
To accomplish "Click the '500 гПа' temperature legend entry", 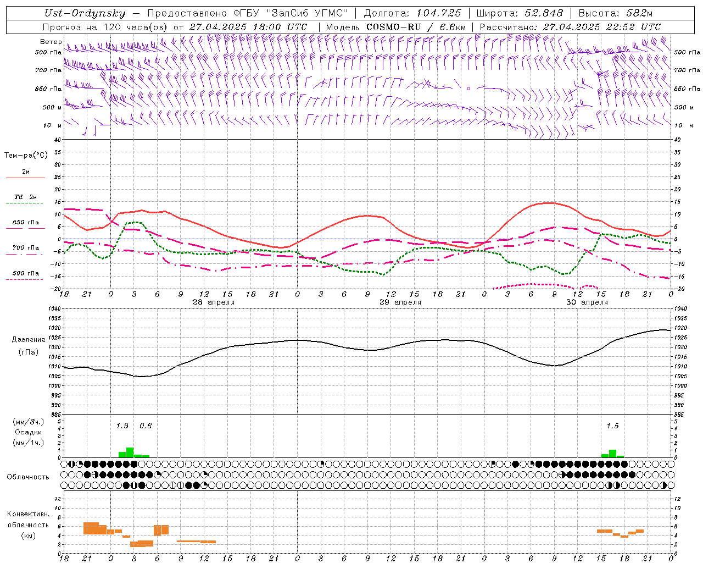I will 26,273.
